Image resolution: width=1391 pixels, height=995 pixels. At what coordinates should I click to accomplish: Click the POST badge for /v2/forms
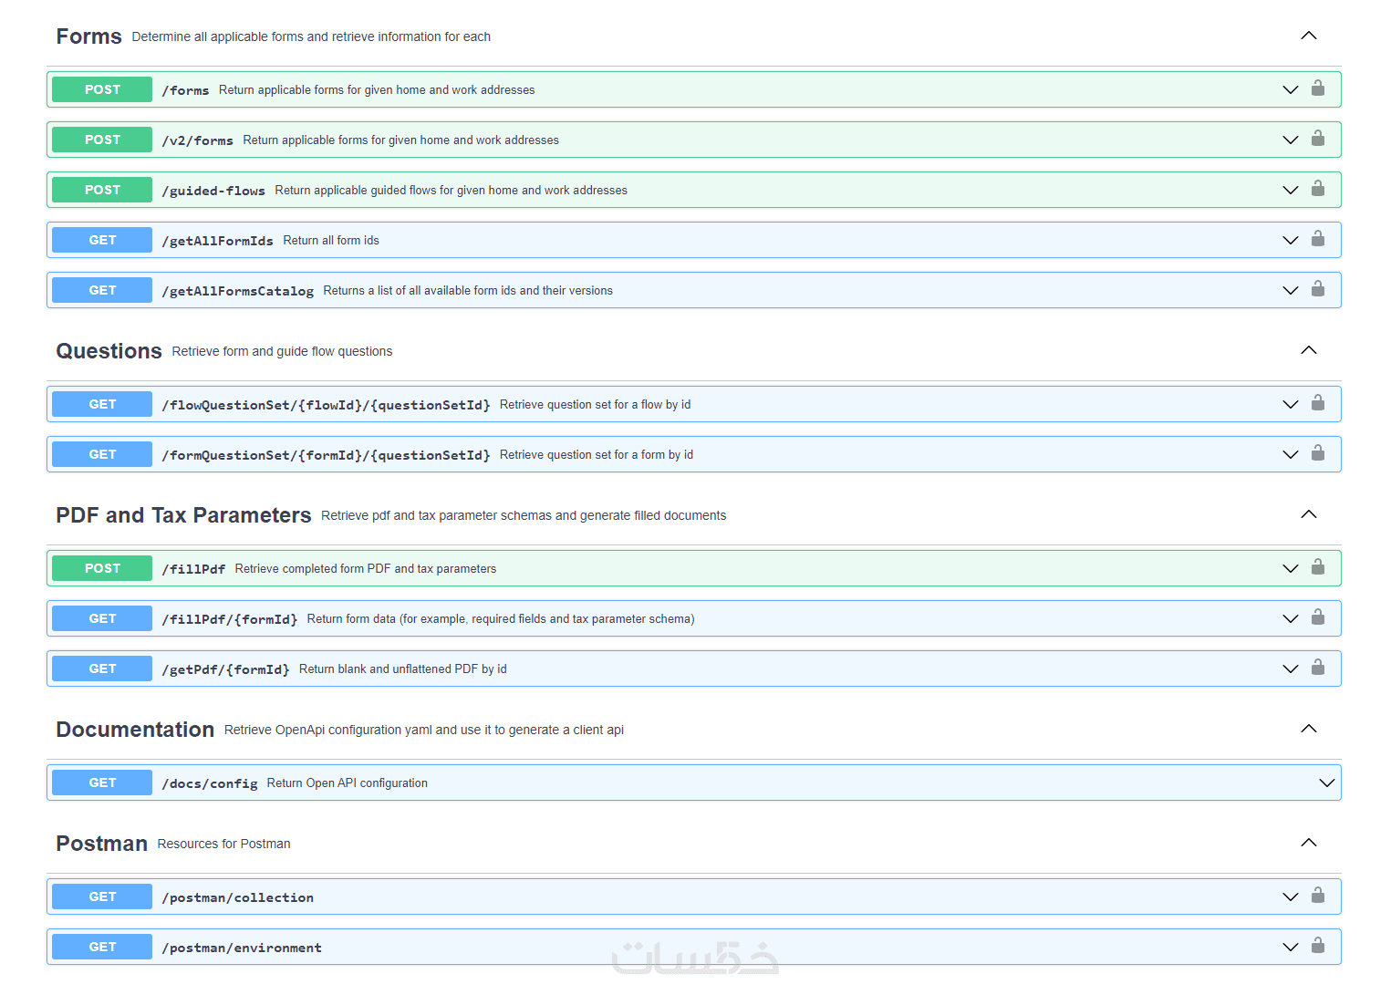(x=102, y=140)
